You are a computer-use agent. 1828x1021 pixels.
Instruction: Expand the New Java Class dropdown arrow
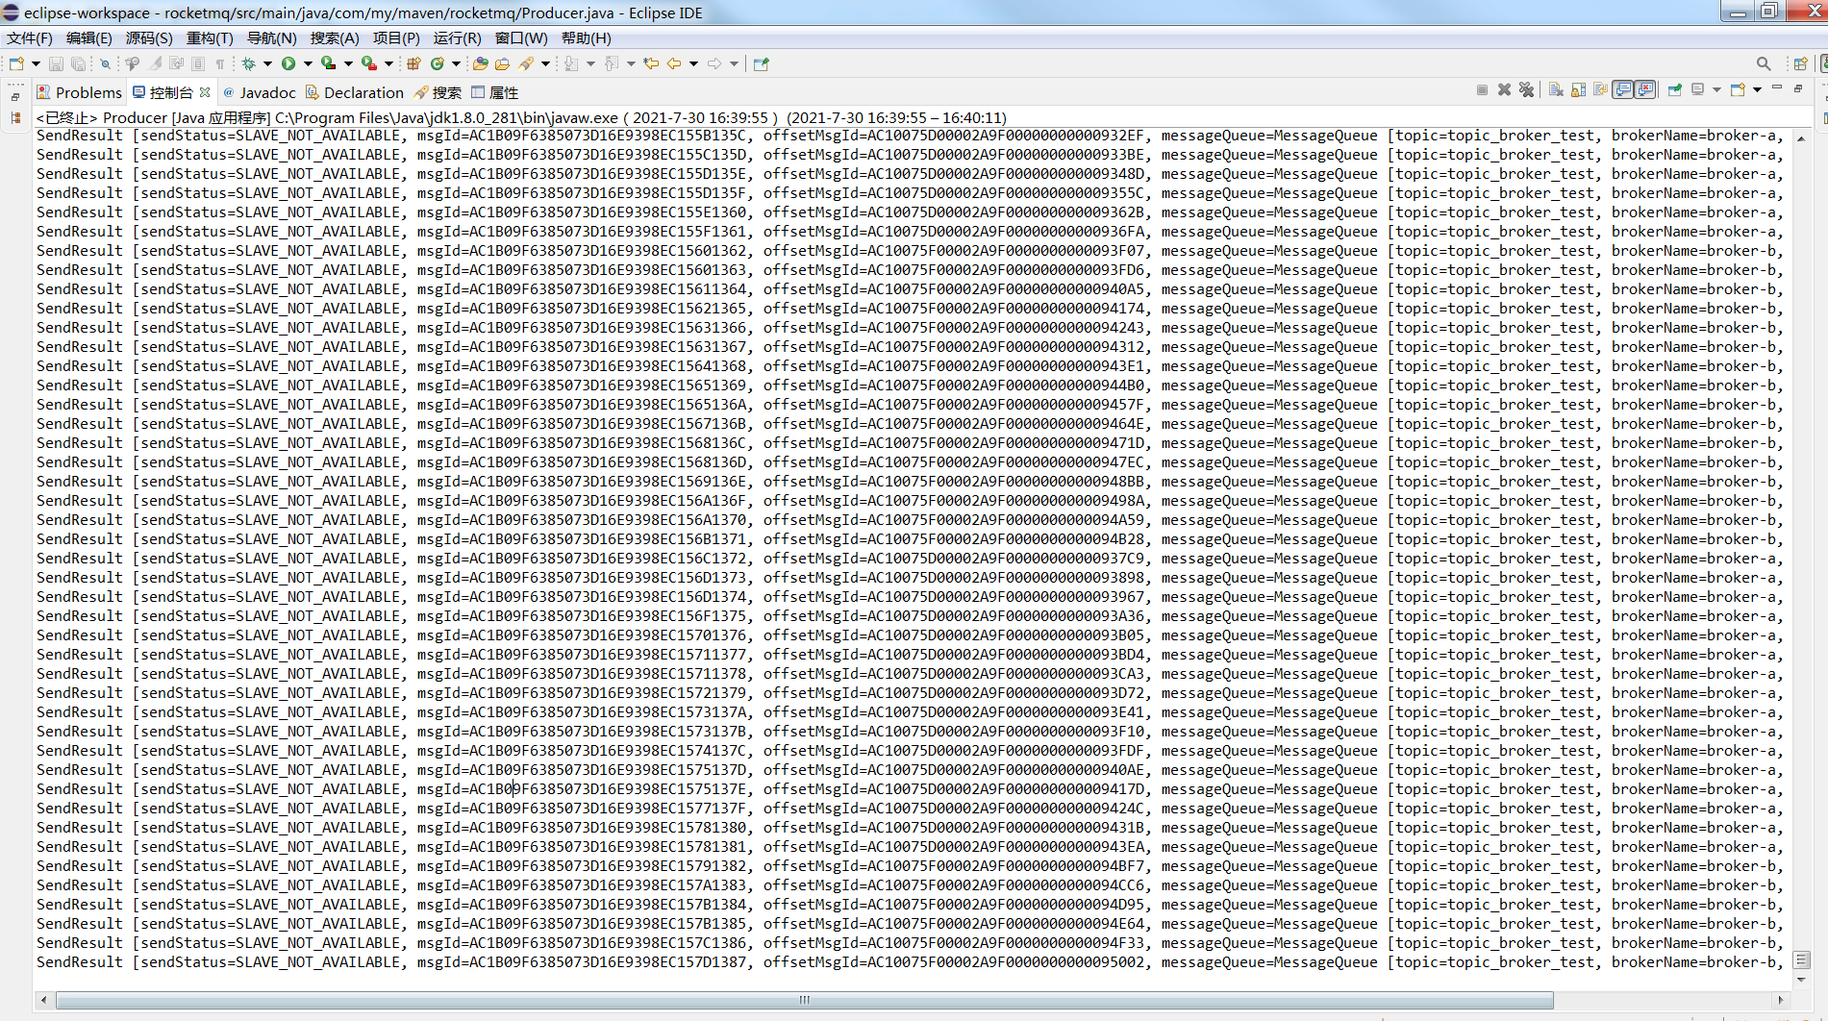456,63
